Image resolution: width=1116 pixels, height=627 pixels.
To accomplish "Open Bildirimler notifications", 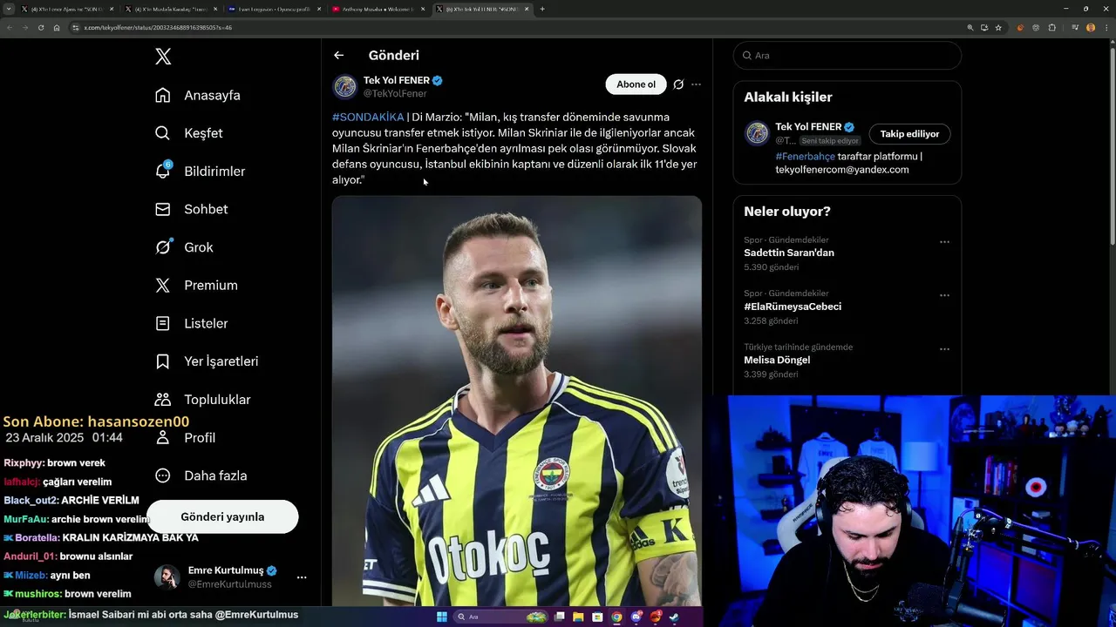I will 200,172.
